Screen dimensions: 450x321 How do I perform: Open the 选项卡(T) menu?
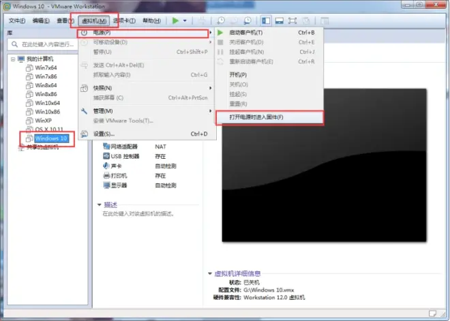click(x=124, y=20)
